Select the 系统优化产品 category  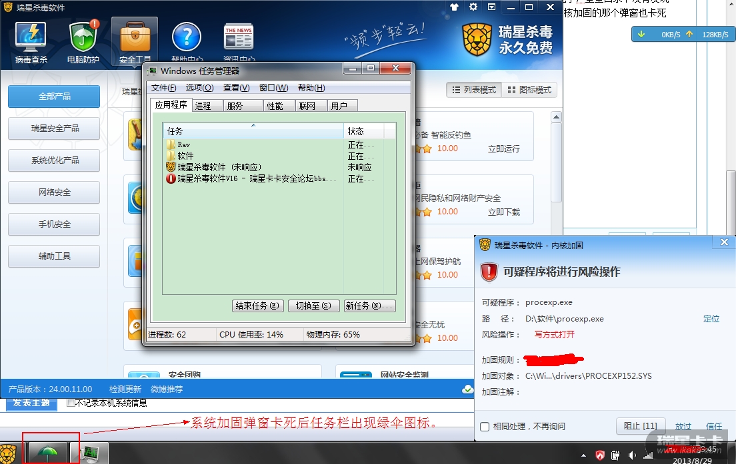(x=54, y=160)
